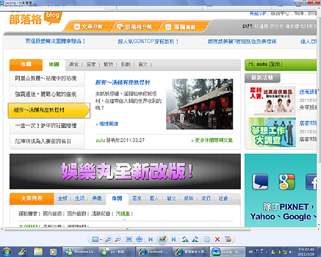
Task: Select 全部 tab in 文章列表
Action: [63, 199]
